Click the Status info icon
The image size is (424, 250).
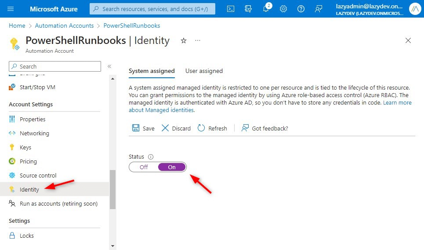(151, 157)
